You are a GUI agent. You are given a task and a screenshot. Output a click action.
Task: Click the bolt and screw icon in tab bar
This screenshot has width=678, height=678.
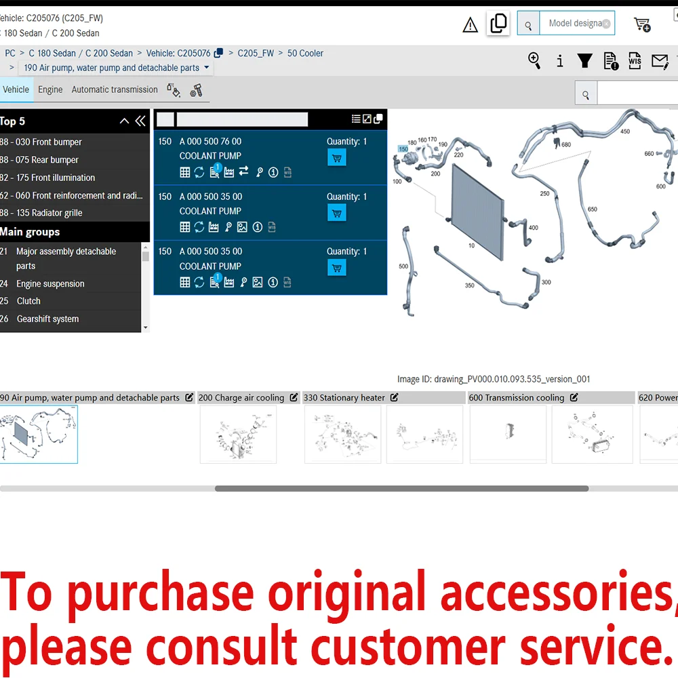pos(196,90)
